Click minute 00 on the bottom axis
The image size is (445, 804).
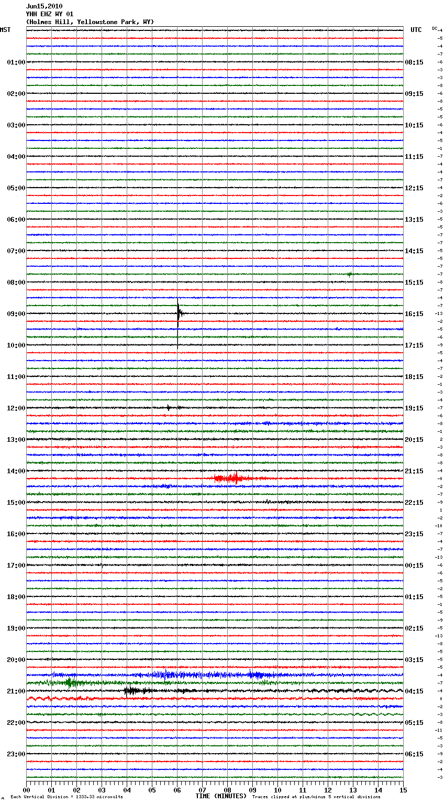(x=26, y=790)
